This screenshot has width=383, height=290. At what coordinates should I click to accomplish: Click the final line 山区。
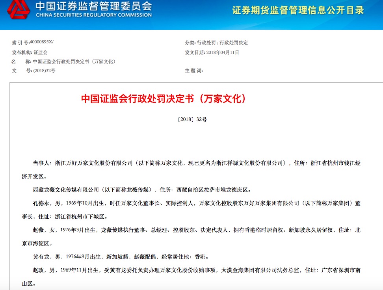[29, 284]
